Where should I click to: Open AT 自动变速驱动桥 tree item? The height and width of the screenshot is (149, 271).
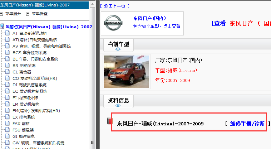click(30, 33)
